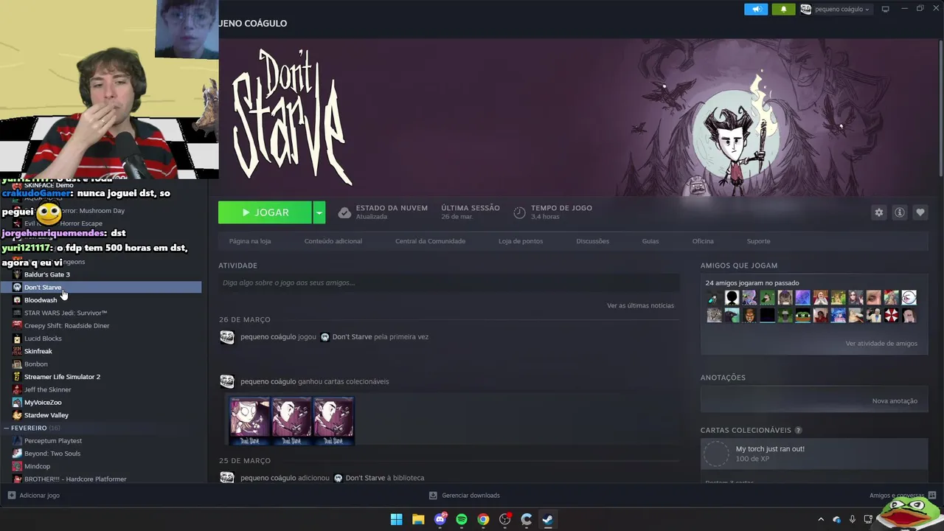Open Discord from the taskbar
The height and width of the screenshot is (531, 944).
coord(440,519)
